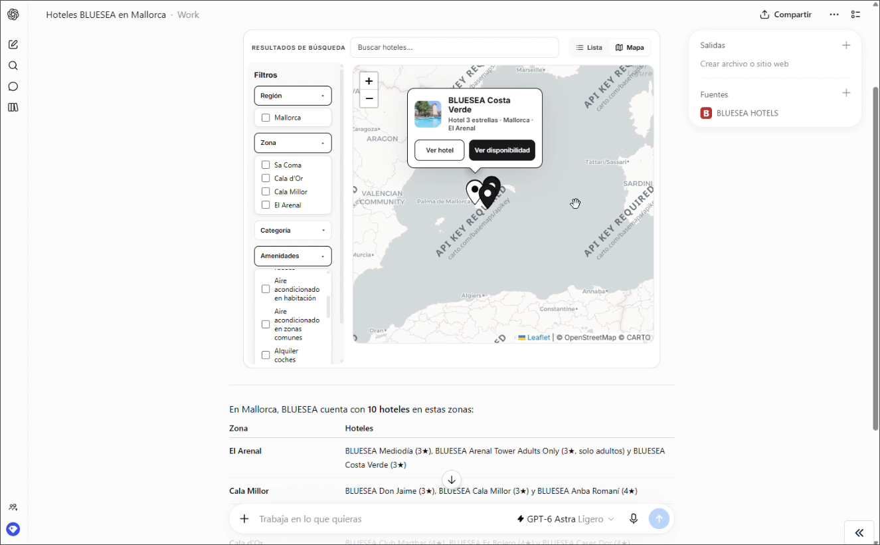The height and width of the screenshot is (545, 880).
Task: Open the BLUESEA HOTELS source link
Action: click(739, 113)
